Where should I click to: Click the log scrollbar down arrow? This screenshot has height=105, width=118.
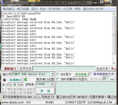point(114,63)
